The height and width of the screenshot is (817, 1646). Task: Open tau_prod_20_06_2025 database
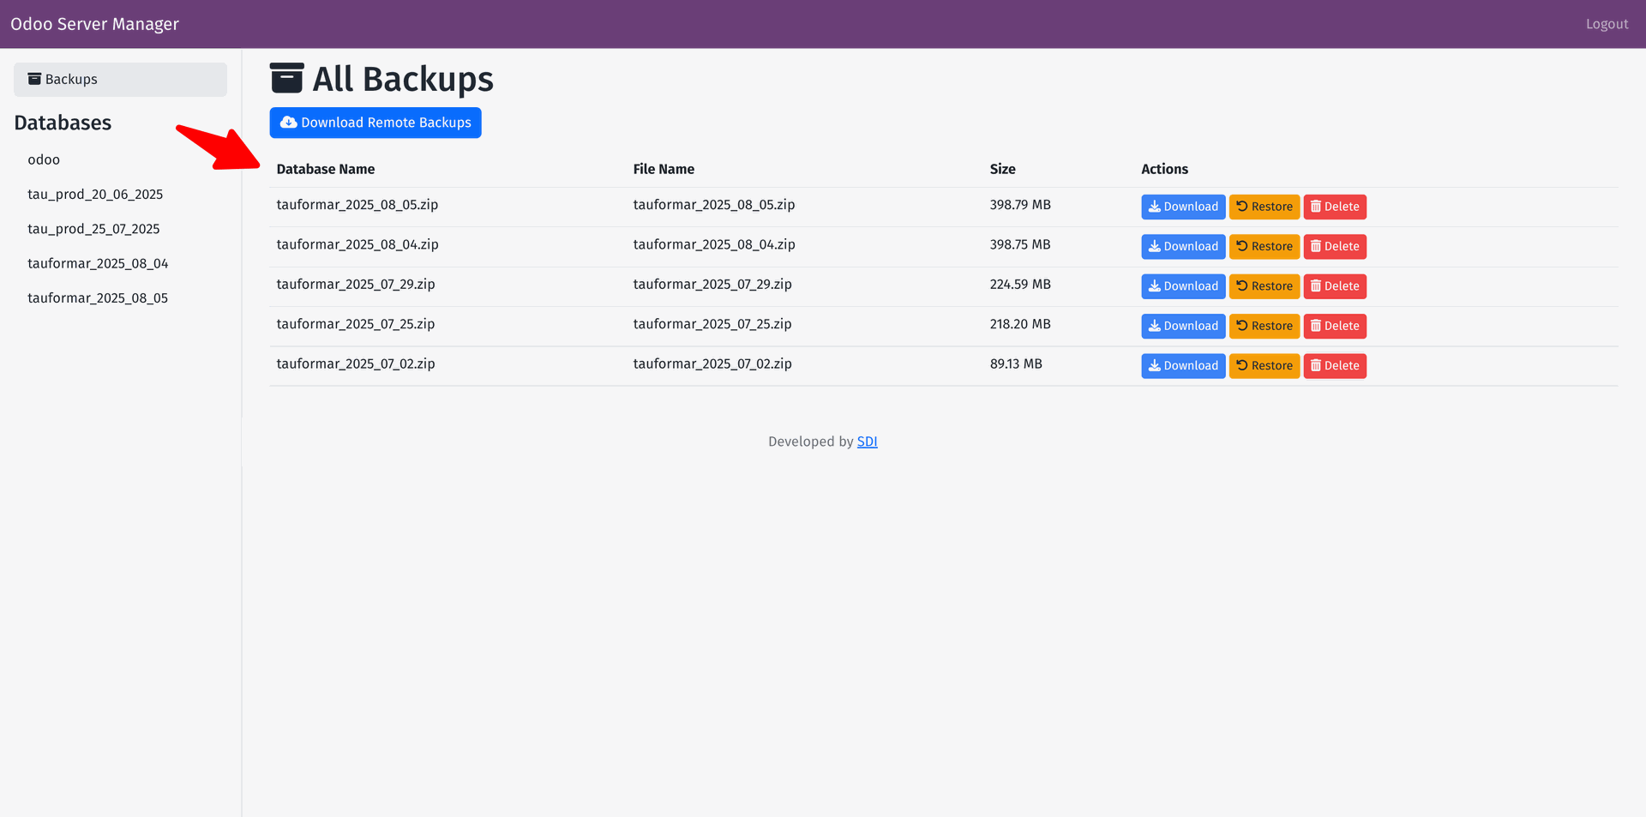(95, 195)
